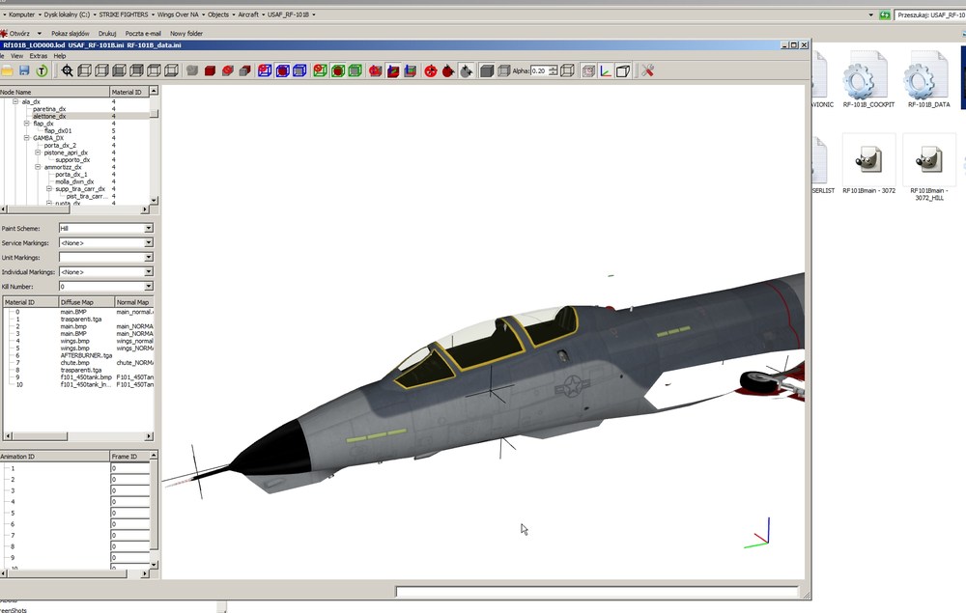Image resolution: width=966 pixels, height=613 pixels.
Task: Collapse the pistone_apri_dx tree node
Action: 38,153
